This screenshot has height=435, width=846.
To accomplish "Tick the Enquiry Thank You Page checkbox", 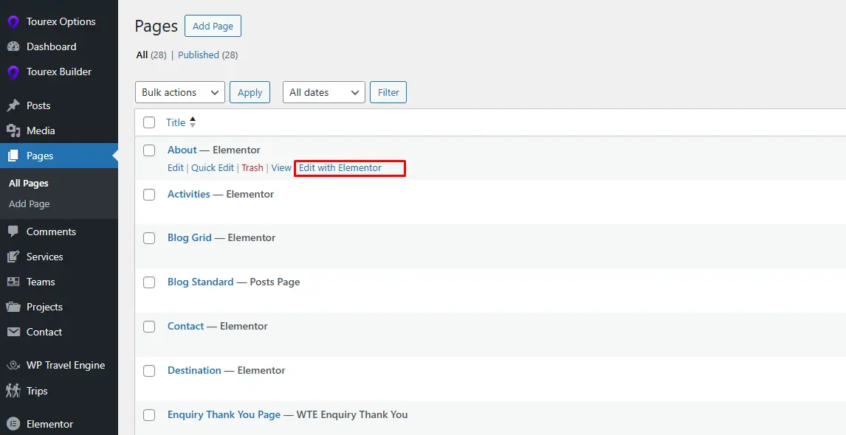I will click(149, 415).
